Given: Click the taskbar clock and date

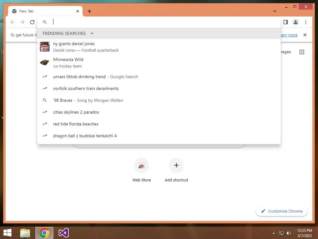Looking at the screenshot, I should (304, 233).
